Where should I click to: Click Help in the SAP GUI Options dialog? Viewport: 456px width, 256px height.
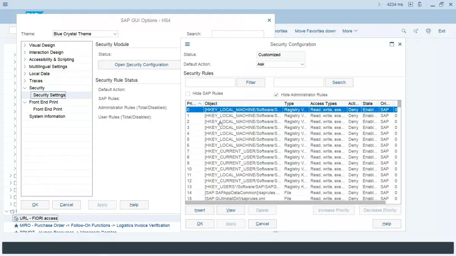[134, 205]
